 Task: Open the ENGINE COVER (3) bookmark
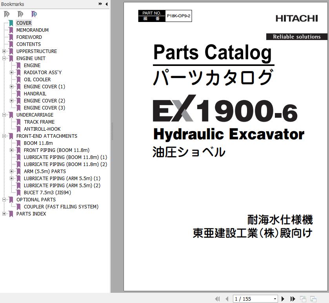click(44, 108)
